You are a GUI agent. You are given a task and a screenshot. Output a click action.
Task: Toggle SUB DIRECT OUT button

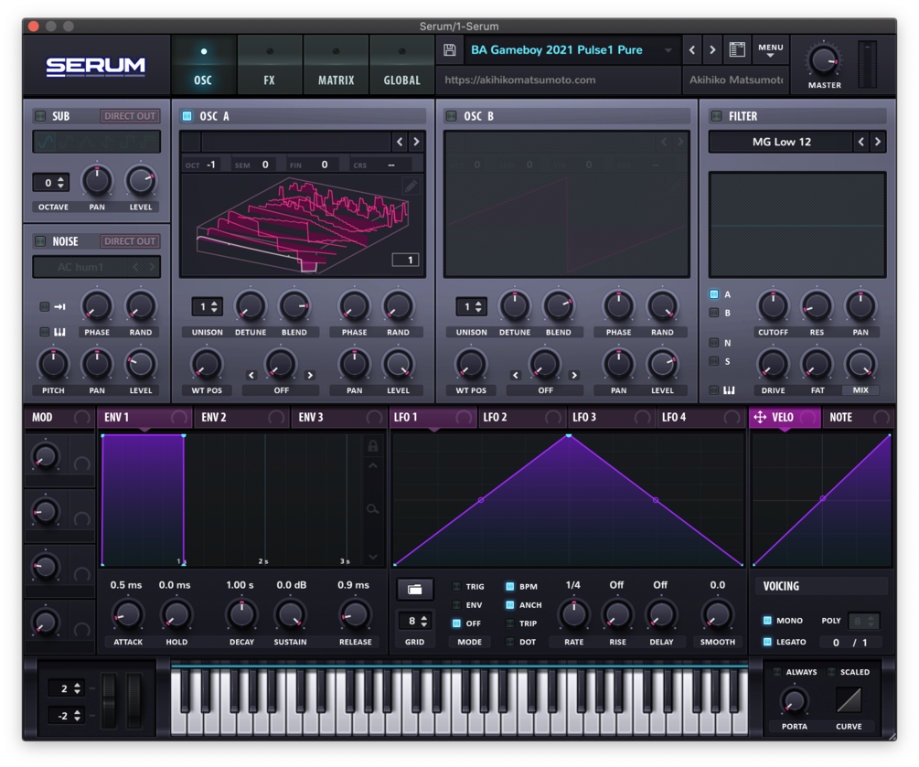coord(130,116)
